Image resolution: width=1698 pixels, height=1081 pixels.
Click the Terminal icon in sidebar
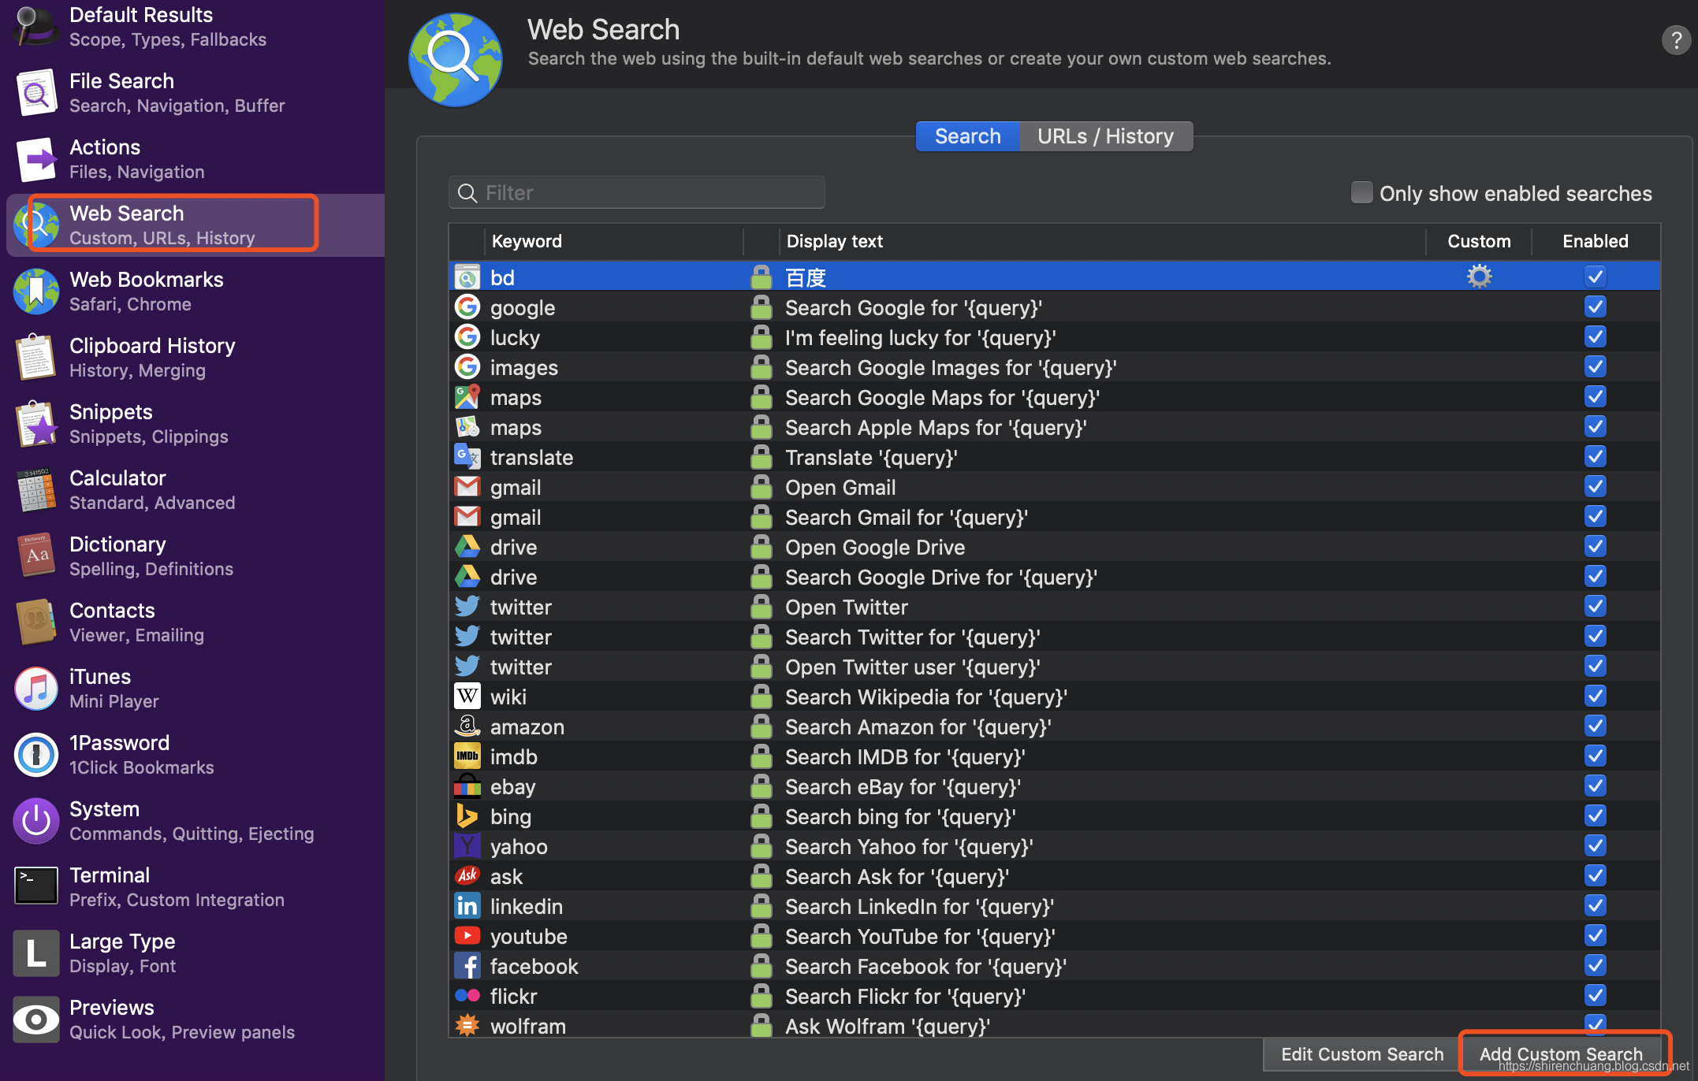pyautogui.click(x=35, y=887)
